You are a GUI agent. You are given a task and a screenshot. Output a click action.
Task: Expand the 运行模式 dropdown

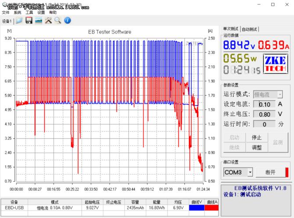(280, 94)
